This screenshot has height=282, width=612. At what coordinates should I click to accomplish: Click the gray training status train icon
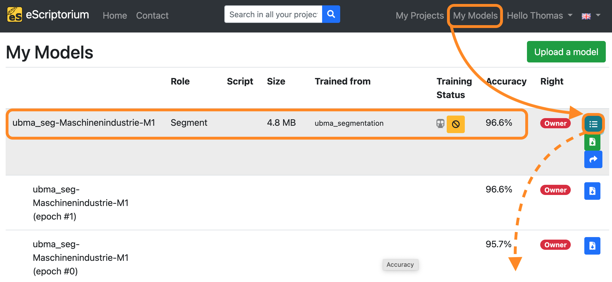pyautogui.click(x=440, y=123)
